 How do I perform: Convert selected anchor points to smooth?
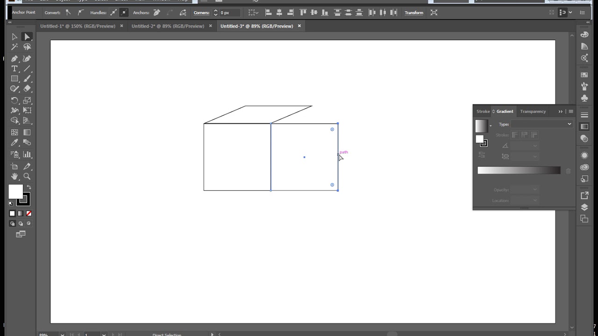click(81, 13)
